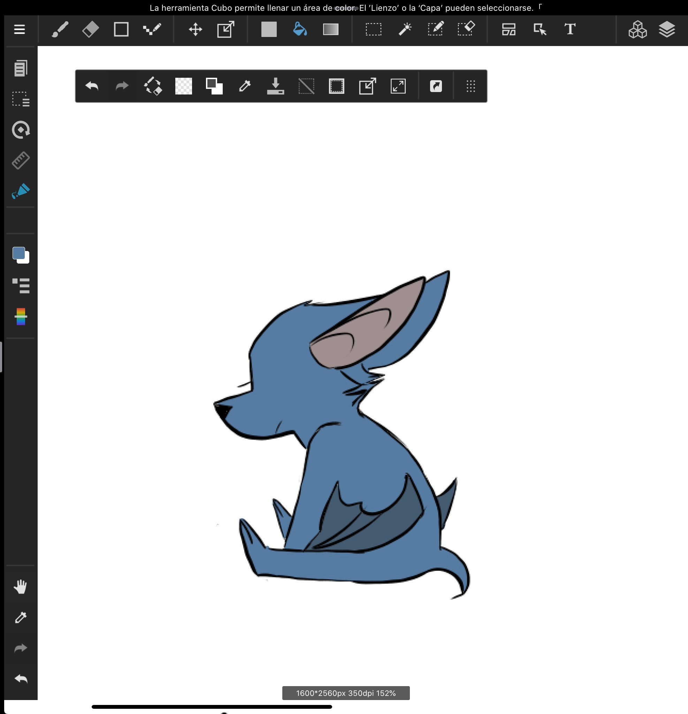Select the Move tool
The width and height of the screenshot is (688, 714).
[x=196, y=29]
